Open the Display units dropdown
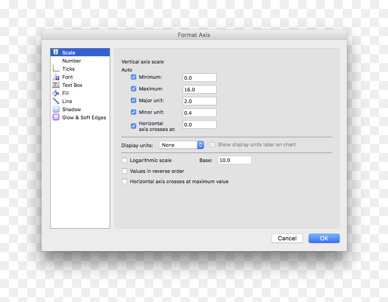388x302 pixels. coord(181,145)
